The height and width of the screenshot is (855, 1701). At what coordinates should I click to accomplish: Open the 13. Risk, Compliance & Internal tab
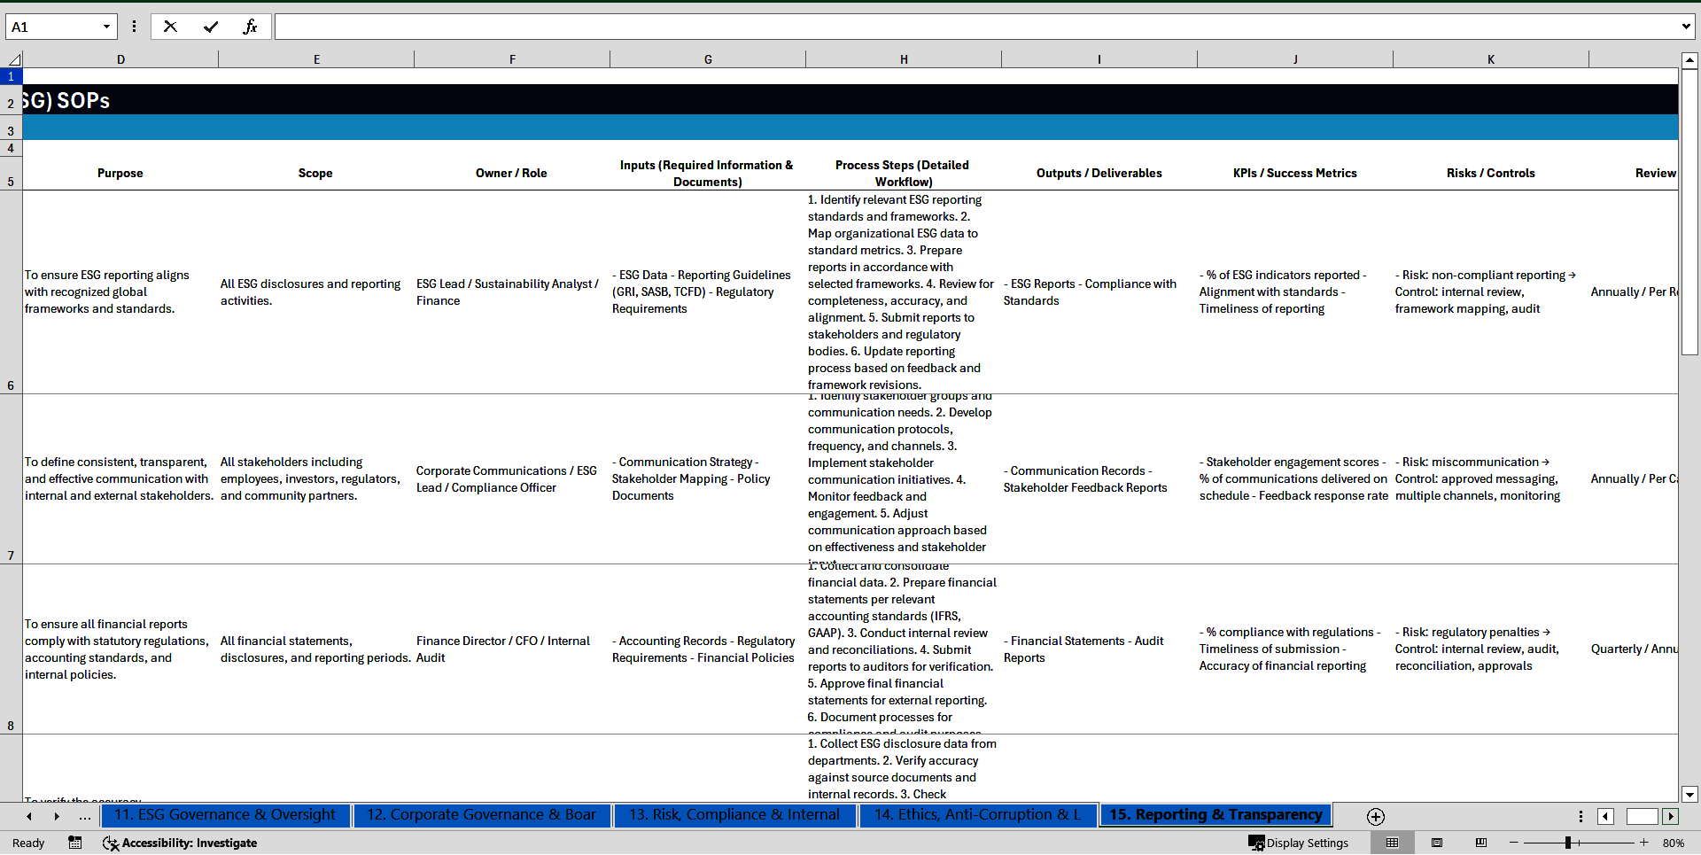(x=734, y=815)
